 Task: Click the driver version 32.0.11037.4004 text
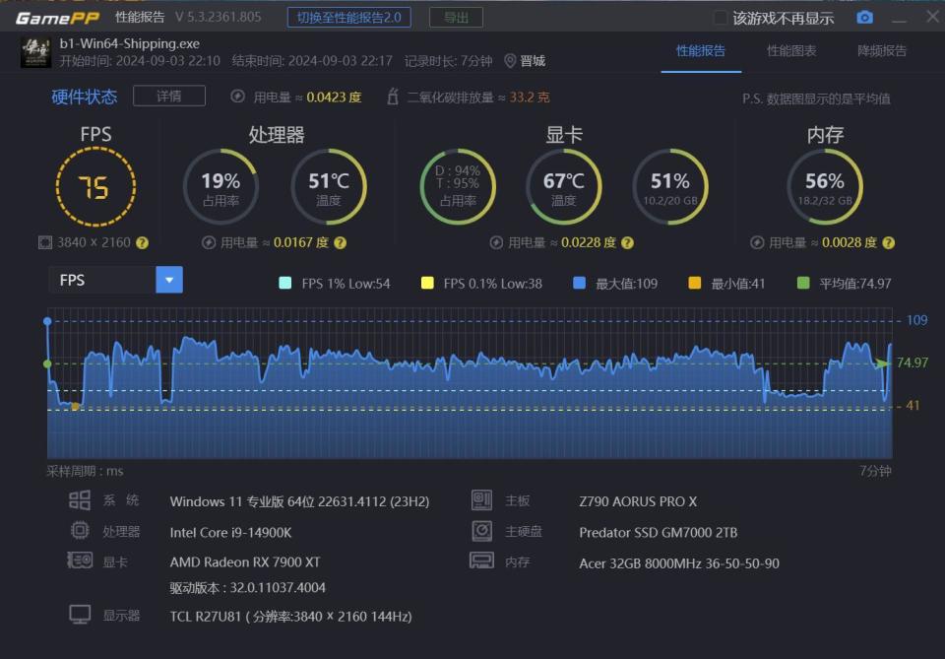(248, 587)
